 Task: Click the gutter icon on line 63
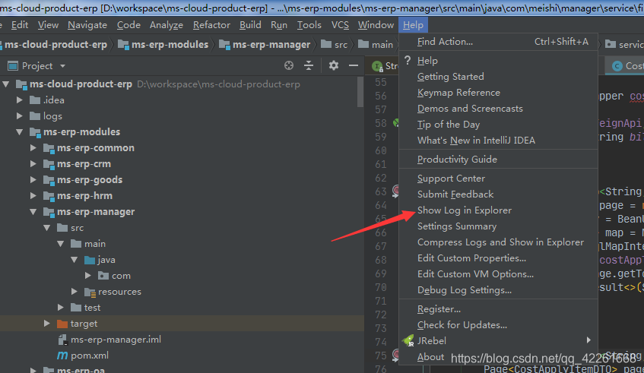[396, 191]
